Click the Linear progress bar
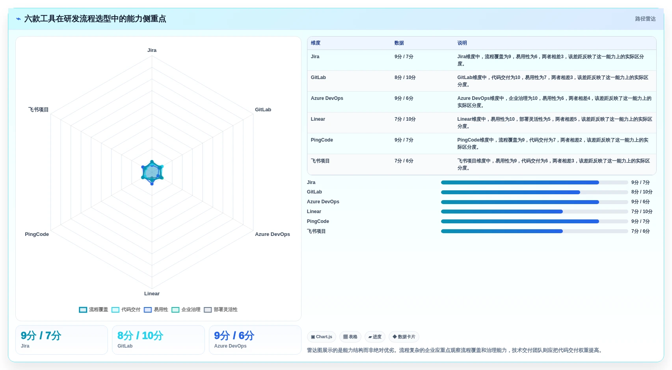 (x=534, y=212)
